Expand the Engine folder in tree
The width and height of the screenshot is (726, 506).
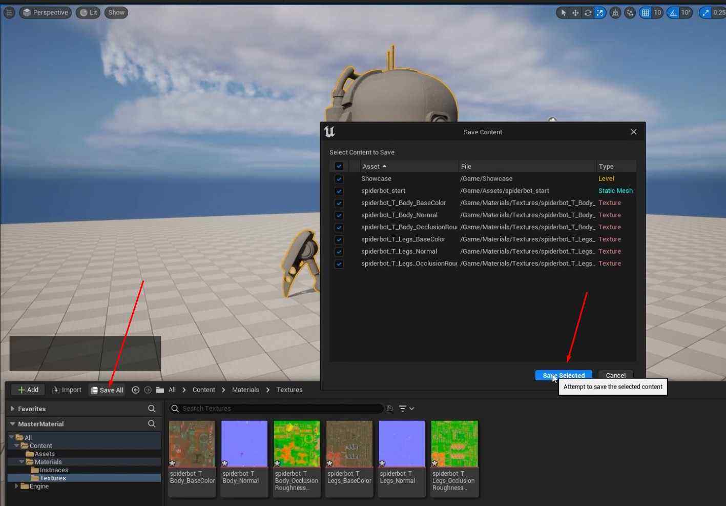(x=16, y=486)
